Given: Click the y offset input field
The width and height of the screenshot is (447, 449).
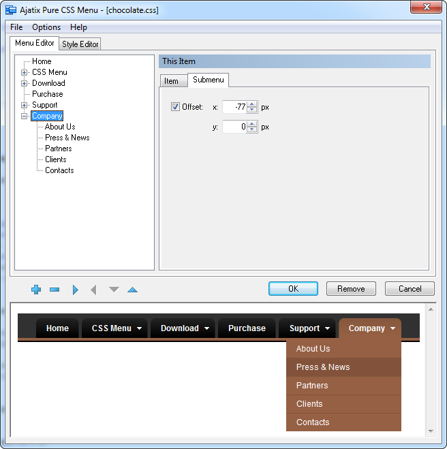Looking at the screenshot, I should point(234,127).
